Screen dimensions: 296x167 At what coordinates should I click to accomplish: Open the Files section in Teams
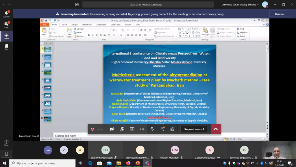pos(6,47)
